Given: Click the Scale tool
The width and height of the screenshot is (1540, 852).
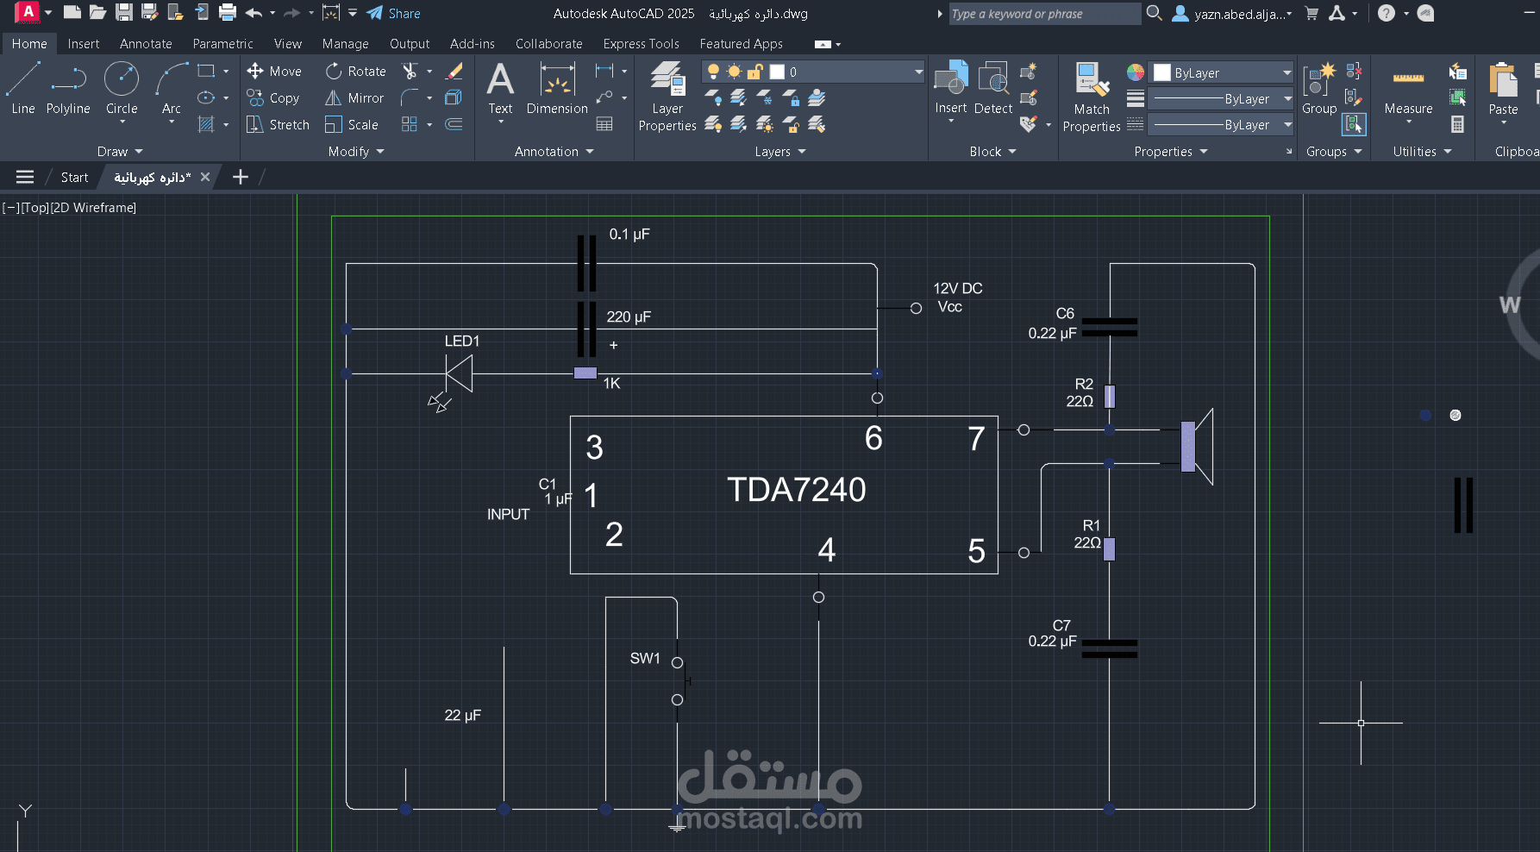Looking at the screenshot, I should click(x=352, y=124).
